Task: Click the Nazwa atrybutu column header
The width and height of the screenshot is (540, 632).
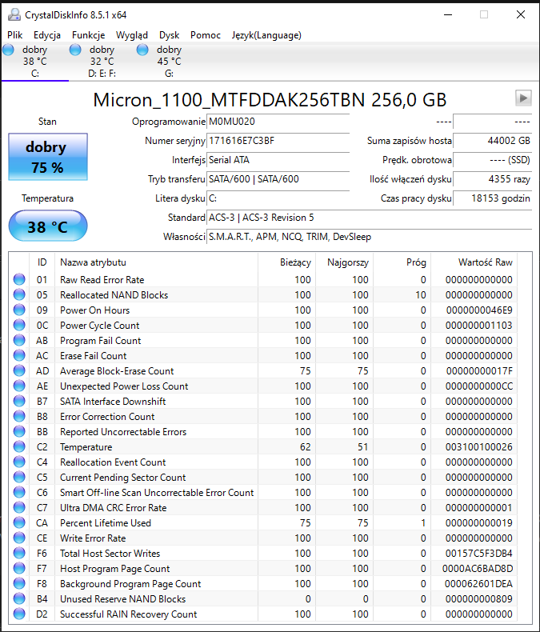Action: tap(93, 262)
